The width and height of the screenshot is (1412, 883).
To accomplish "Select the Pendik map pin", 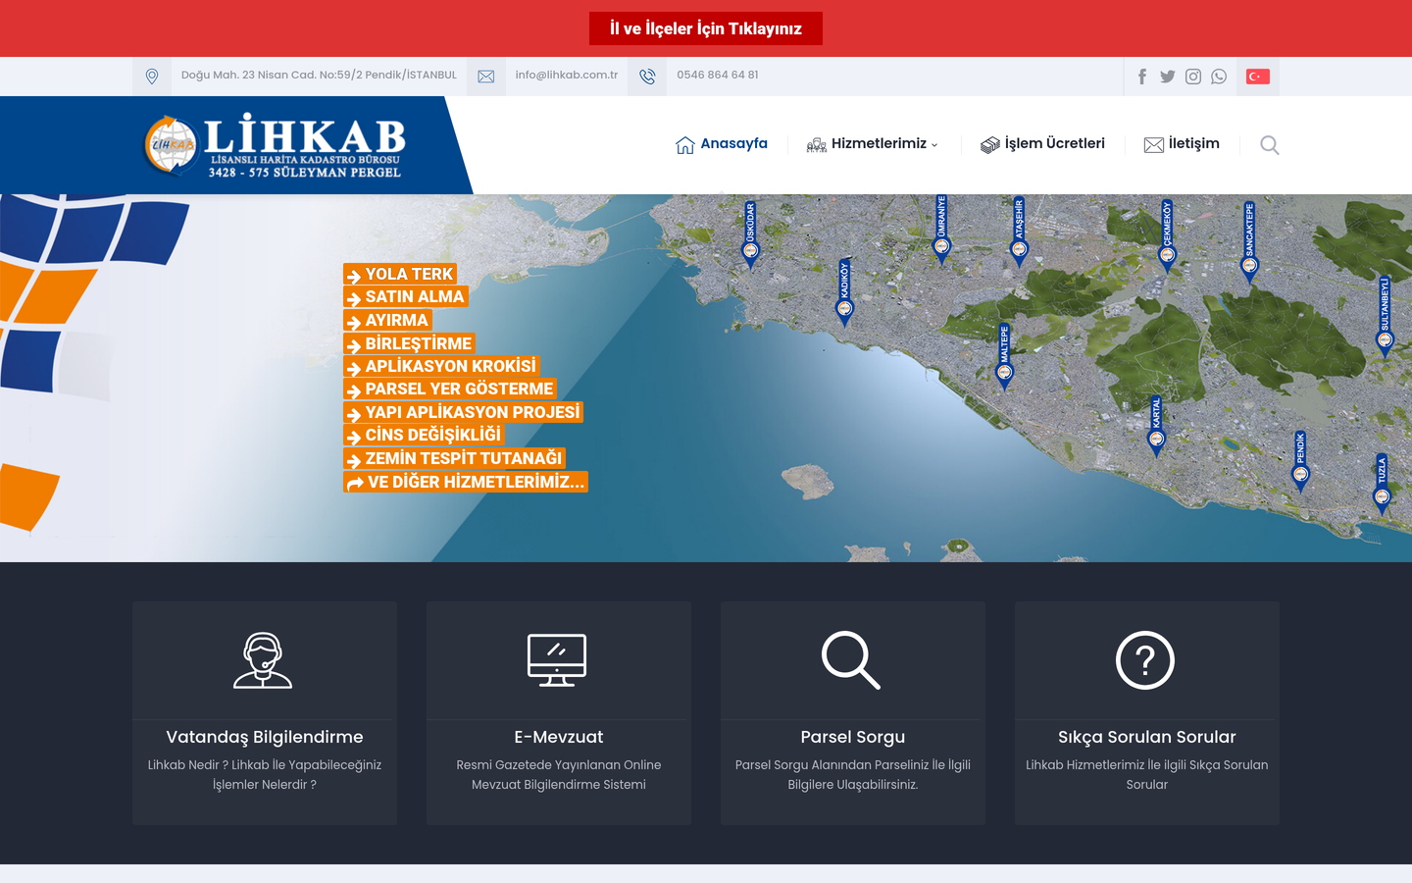I will [x=1300, y=460].
